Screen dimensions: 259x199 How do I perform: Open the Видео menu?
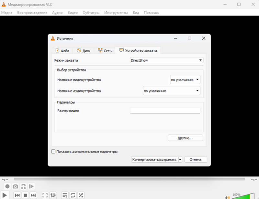pyautogui.click(x=73, y=13)
